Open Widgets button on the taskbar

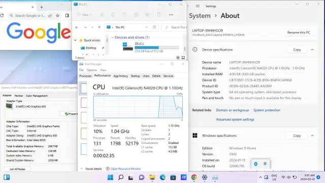(7, 177)
